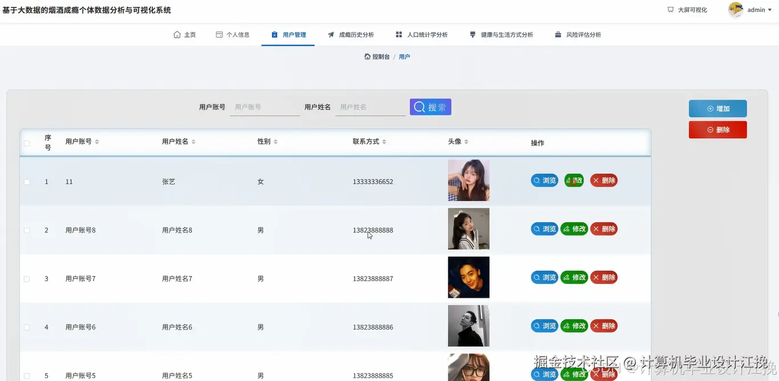This screenshot has height=381, width=779.
Task: Sort by 用户姓名 column arrows
Action: (193, 141)
